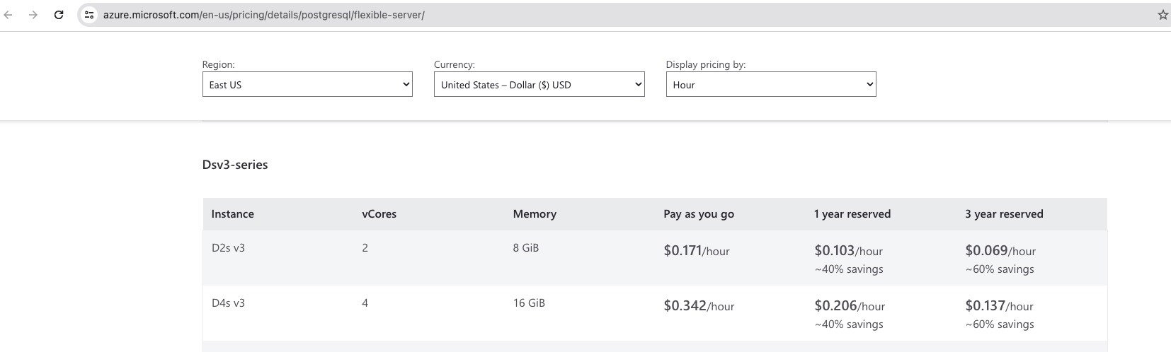Open the Region dropdown showing East US

307,84
